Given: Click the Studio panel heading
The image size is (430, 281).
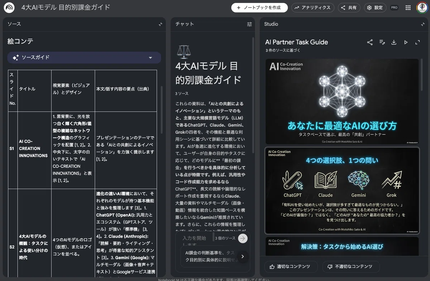Looking at the screenshot, I should (x=271, y=24).
